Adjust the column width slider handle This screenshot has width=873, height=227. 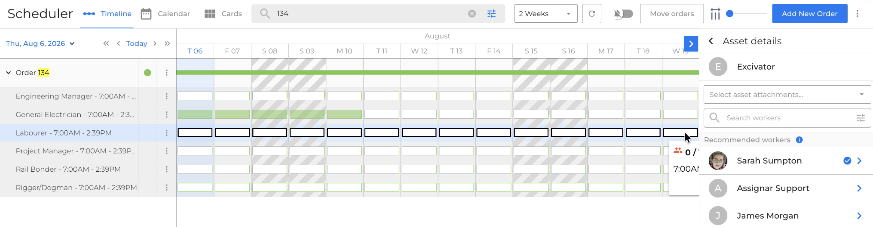coord(730,14)
